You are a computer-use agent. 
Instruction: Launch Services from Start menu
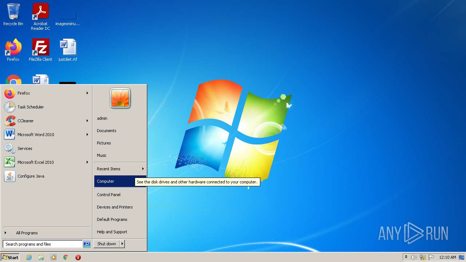tap(46, 148)
